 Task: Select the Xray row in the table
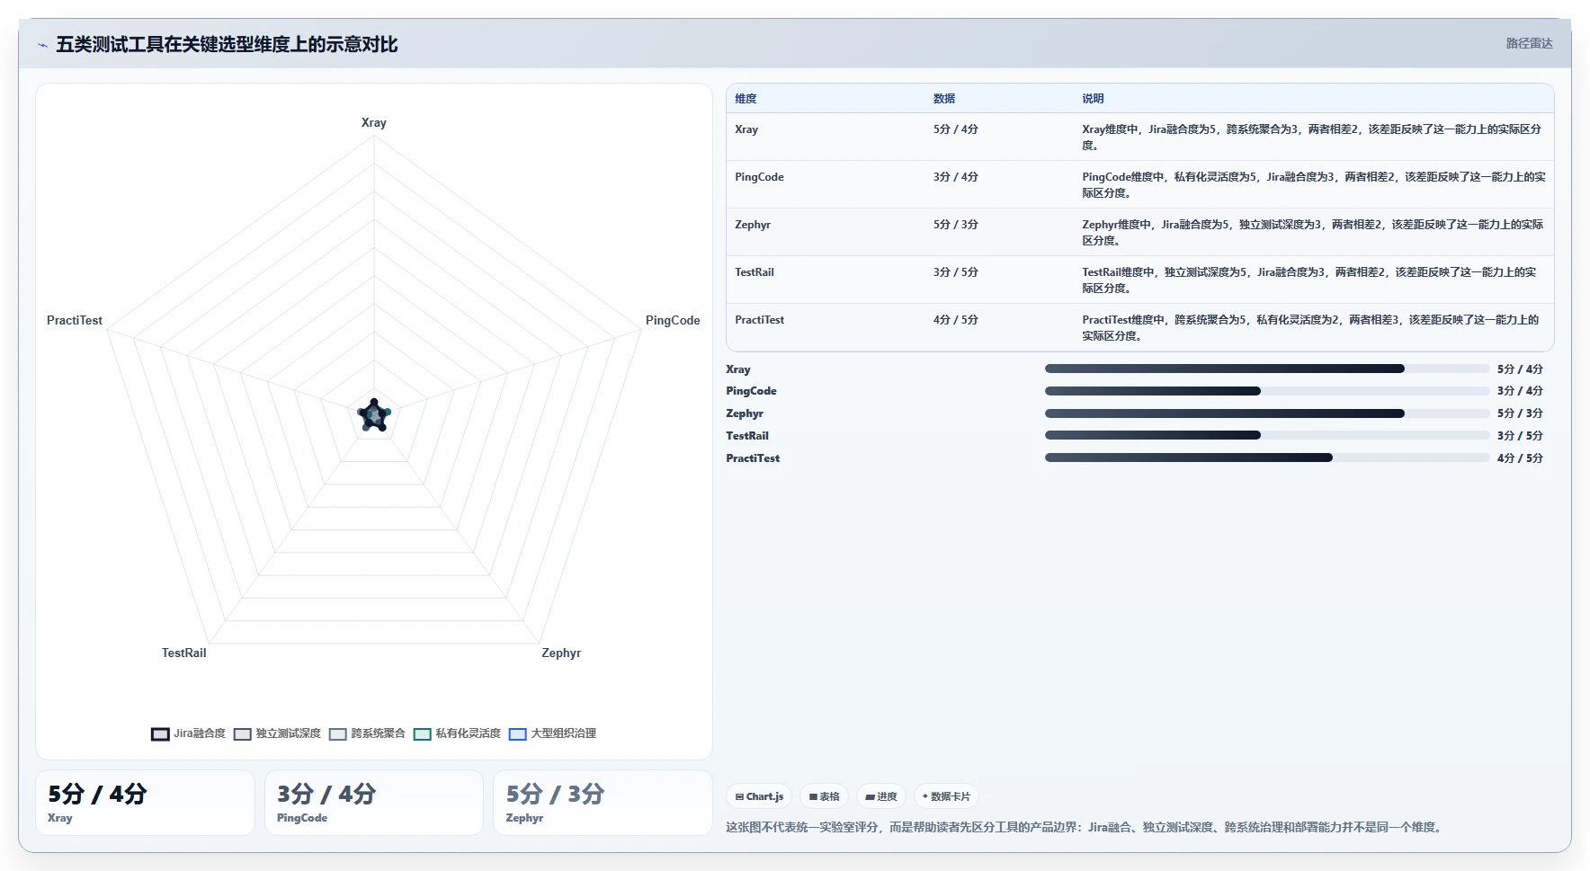(x=1140, y=137)
